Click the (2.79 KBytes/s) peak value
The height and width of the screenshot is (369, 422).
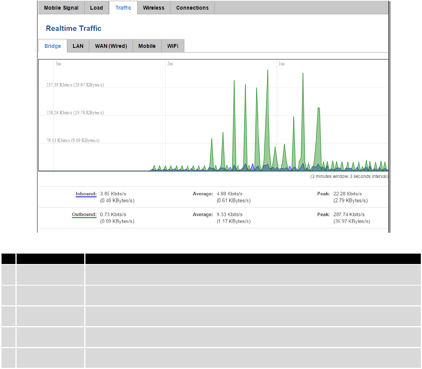351,200
